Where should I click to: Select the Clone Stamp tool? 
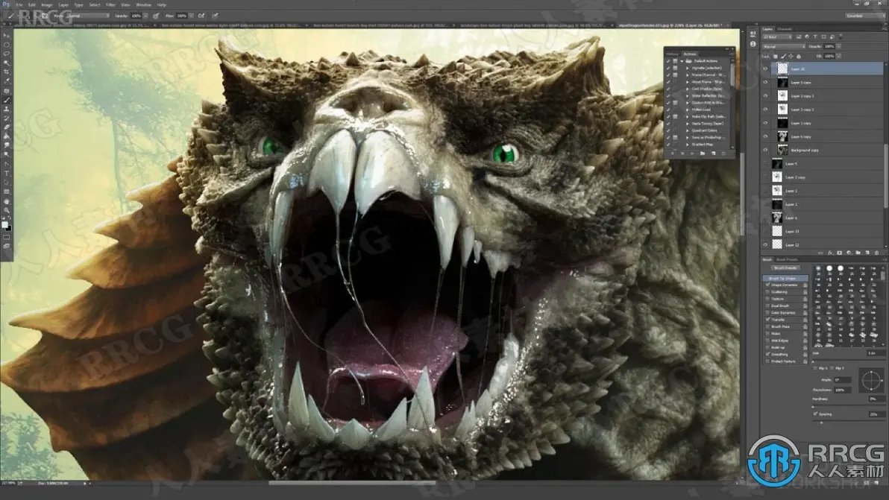(7, 110)
